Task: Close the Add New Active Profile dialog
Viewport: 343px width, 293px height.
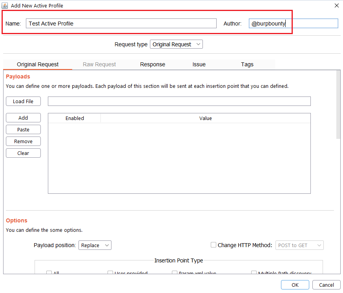Action: [x=336, y=5]
